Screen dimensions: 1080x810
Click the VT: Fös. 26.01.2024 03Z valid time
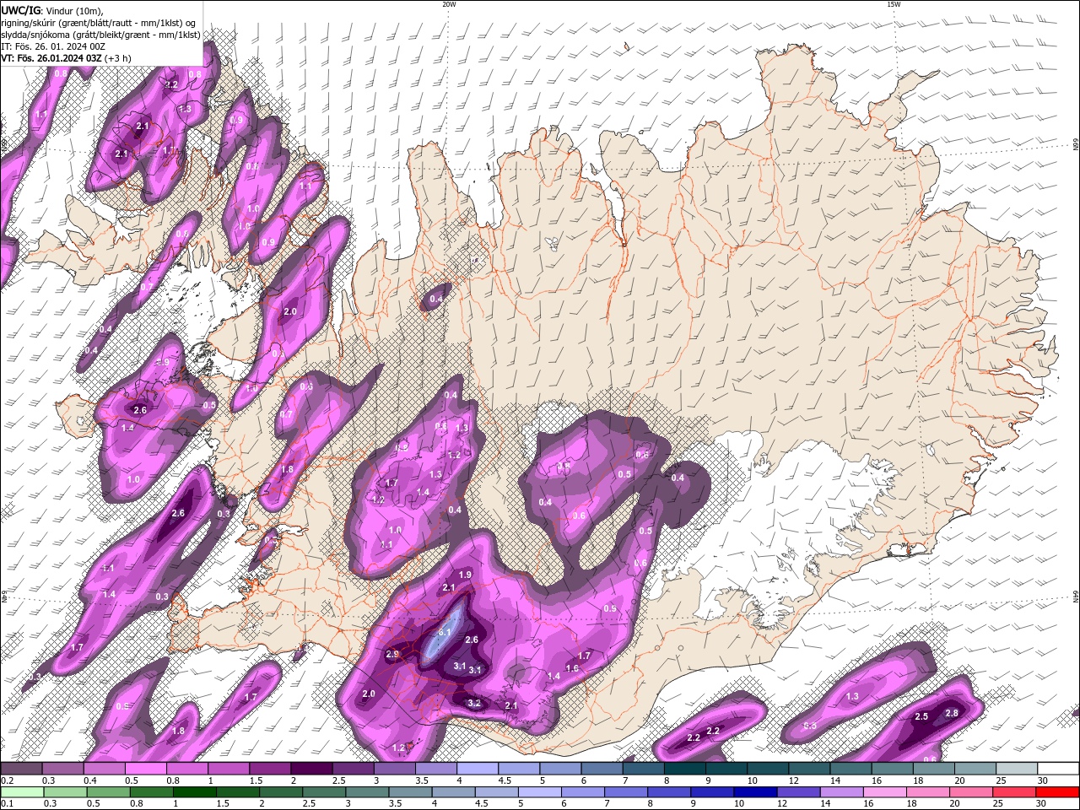tap(66, 58)
